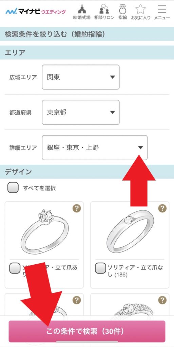Image resolution: width=174 pixels, height=347 pixels.
Task: Show help for ソリティア・立て爪あり ring
Action: point(77,208)
